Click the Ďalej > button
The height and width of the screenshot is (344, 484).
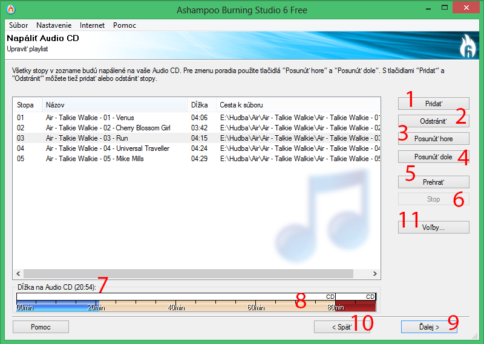pos(429,326)
